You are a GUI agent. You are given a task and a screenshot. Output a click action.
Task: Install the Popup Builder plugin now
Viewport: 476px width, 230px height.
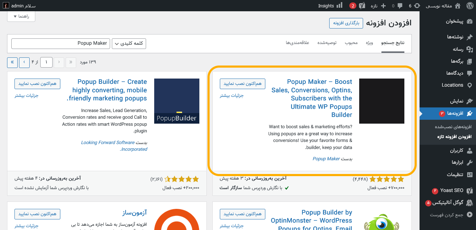pyautogui.click(x=37, y=84)
